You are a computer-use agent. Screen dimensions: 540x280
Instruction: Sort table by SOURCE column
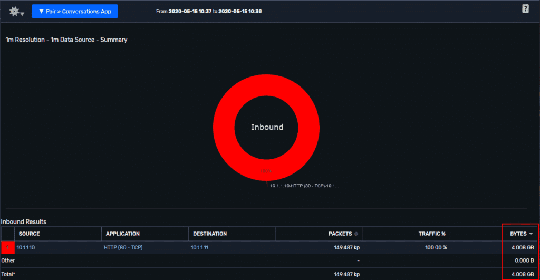click(30, 234)
